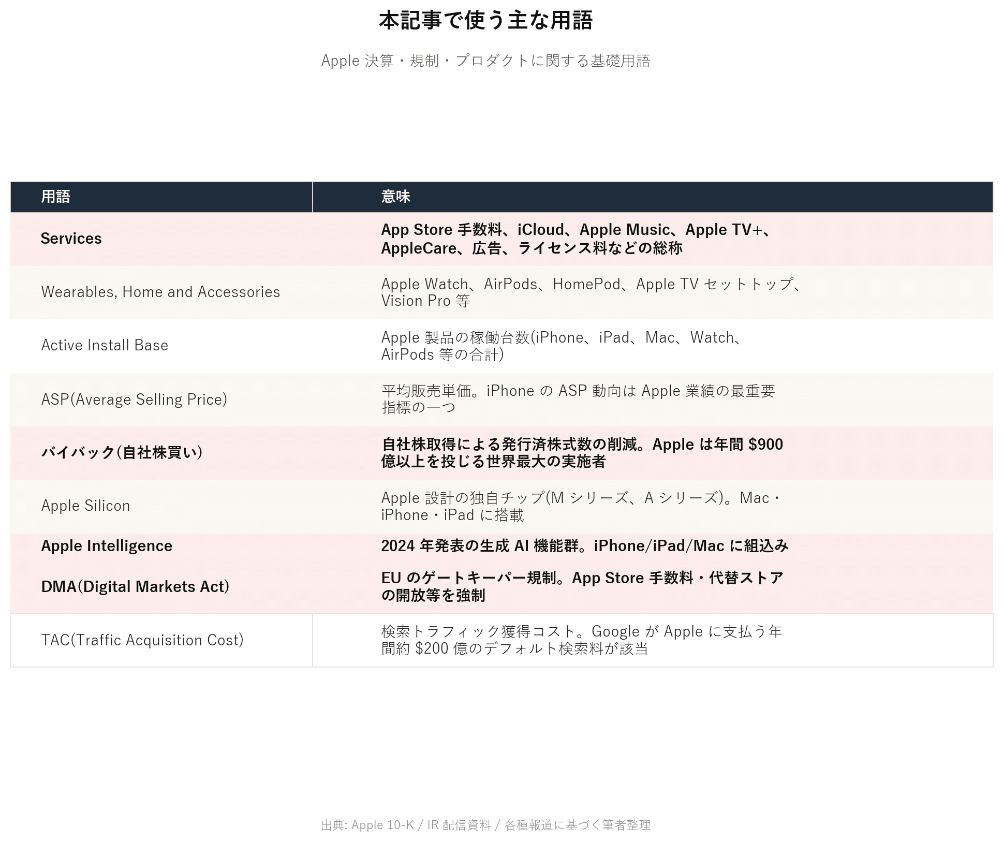This screenshot has width=1003, height=842.
Task: Click the Apple 設計の独自チップ description
Action: click(653, 506)
